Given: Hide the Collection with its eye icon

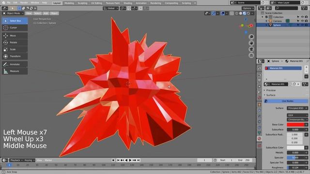Looking at the screenshot, I should pyautogui.click(x=302, y=17).
